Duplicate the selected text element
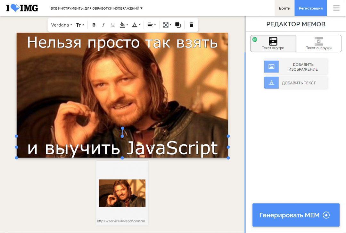The image size is (346, 233). click(178, 25)
